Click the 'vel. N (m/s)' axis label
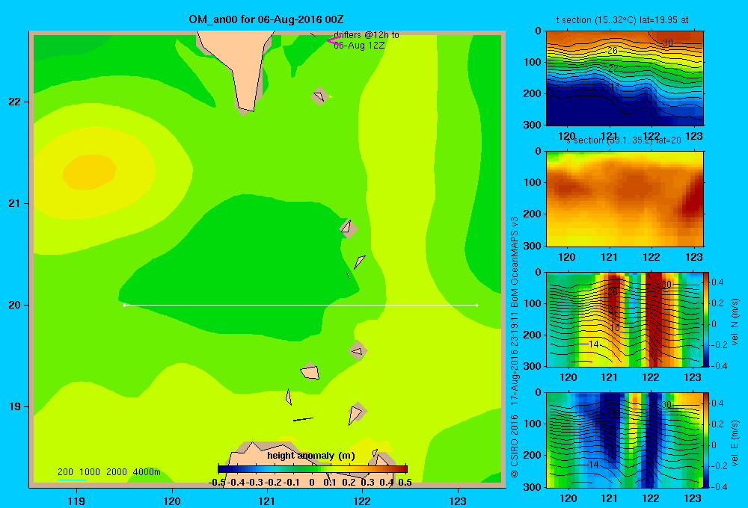Image resolution: width=748 pixels, height=508 pixels. [x=735, y=322]
